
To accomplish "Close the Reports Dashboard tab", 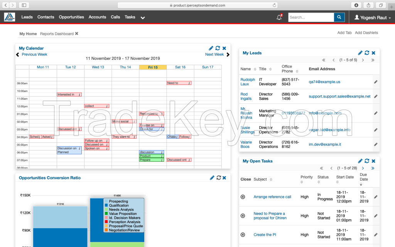I will click(76, 34).
